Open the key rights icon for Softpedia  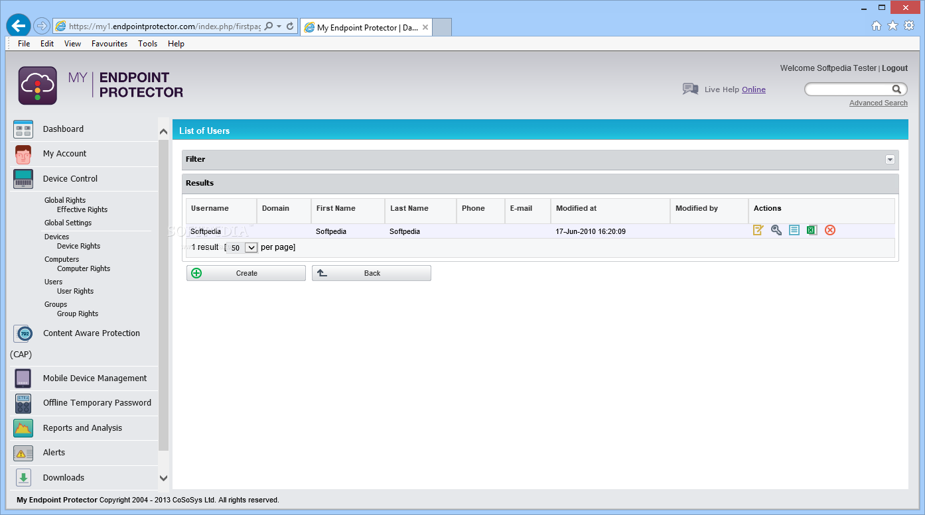776,230
